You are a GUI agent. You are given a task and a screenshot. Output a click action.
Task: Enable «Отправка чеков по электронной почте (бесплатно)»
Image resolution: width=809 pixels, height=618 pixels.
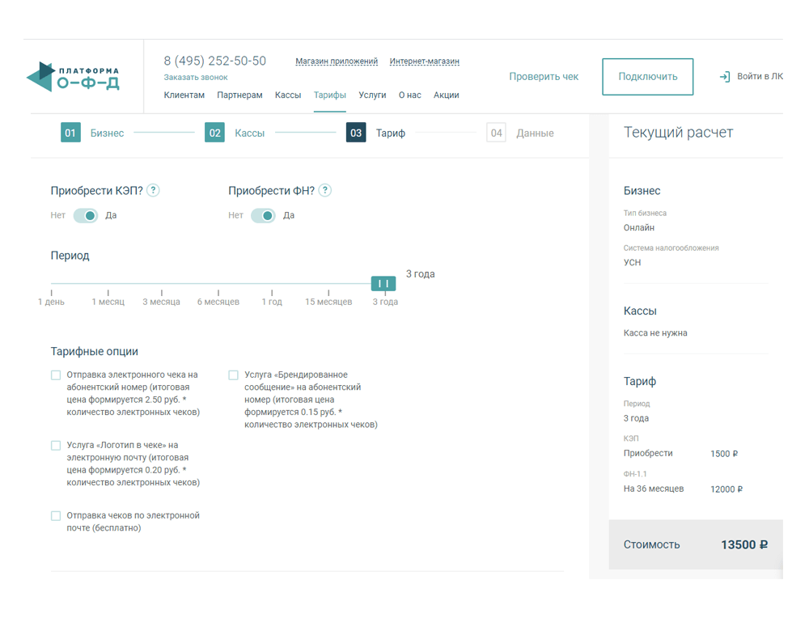(55, 515)
